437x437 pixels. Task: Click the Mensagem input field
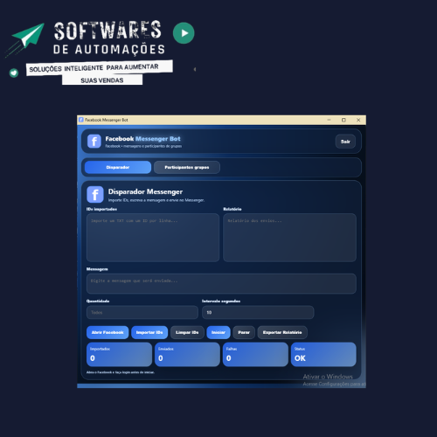coord(221,283)
